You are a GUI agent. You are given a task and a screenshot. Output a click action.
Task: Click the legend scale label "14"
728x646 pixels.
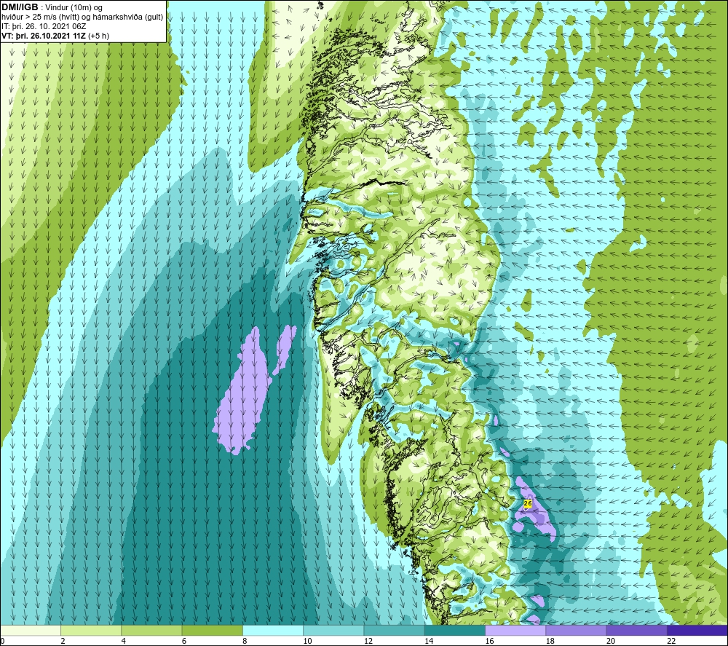tap(429, 641)
